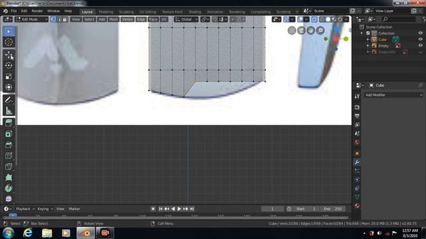This screenshot has width=426, height=239.
Task: Enable face select mode
Action: (x=65, y=19)
